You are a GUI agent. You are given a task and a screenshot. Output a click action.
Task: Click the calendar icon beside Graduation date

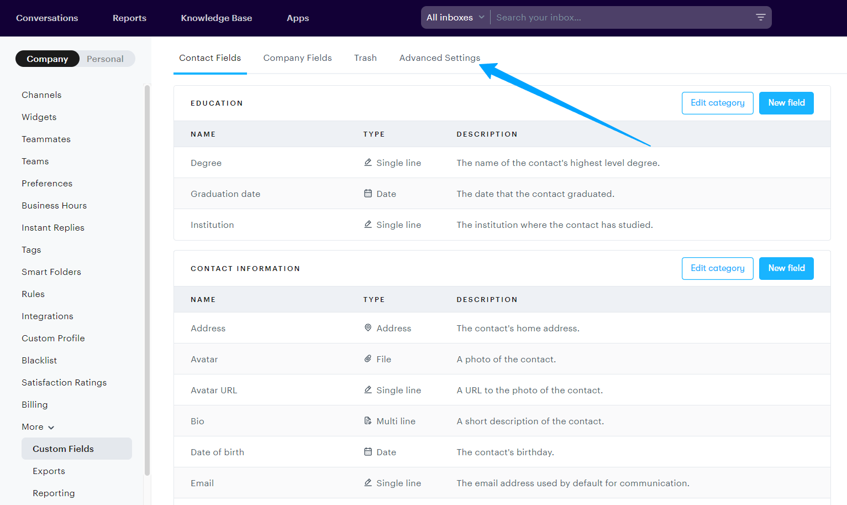point(368,194)
